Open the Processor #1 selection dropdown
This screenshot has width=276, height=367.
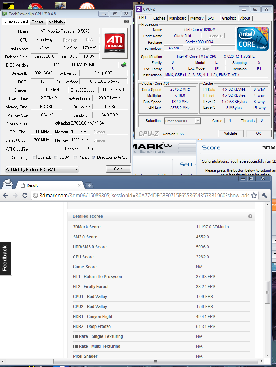(x=182, y=121)
